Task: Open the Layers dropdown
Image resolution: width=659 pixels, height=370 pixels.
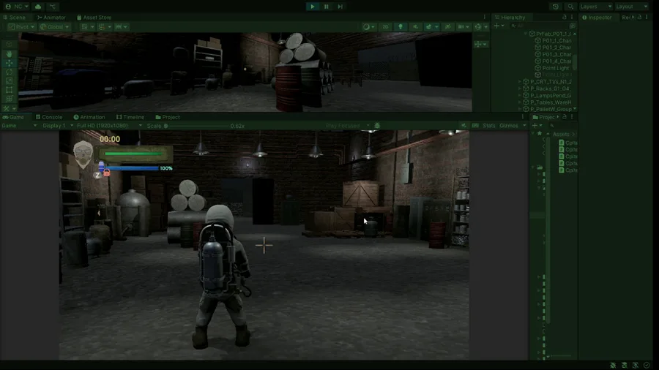Action: [x=595, y=7]
